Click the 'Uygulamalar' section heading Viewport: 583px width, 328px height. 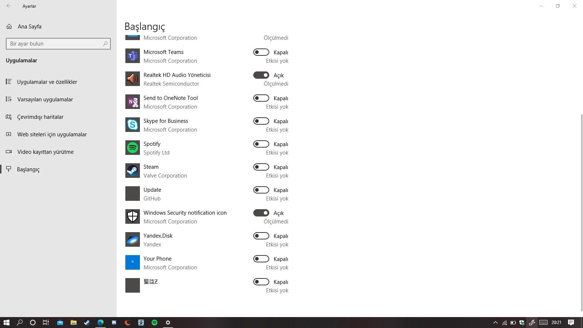coord(21,60)
